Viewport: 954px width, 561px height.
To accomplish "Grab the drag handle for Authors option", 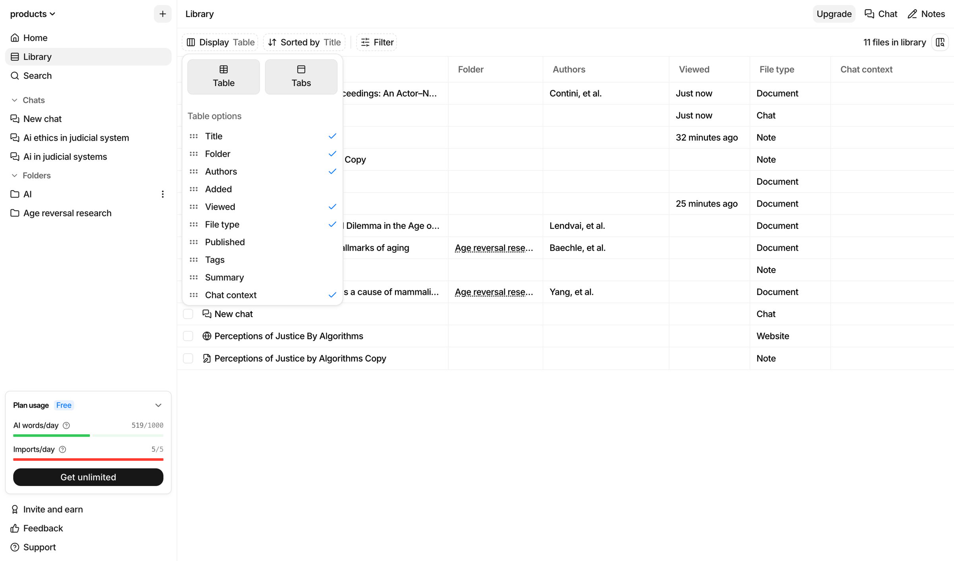I will coord(194,172).
